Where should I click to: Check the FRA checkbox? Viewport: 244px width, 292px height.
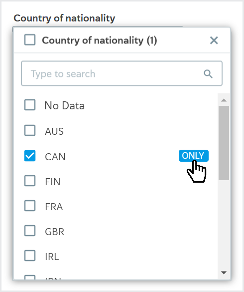pyautogui.click(x=30, y=206)
